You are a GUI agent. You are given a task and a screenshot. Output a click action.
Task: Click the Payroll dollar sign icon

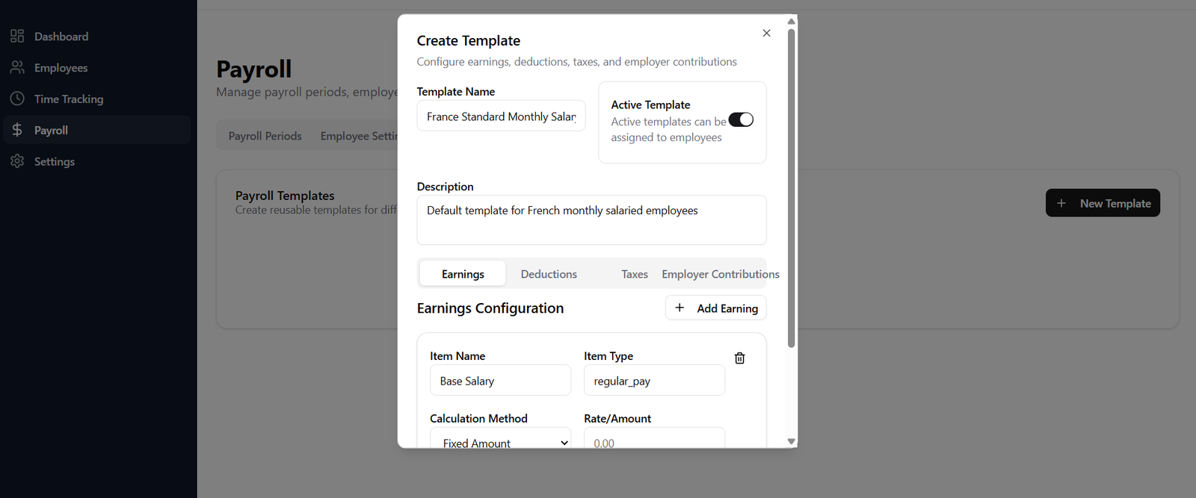(x=17, y=130)
